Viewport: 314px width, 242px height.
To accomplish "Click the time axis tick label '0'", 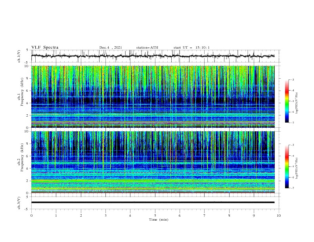I will [x=31, y=216].
